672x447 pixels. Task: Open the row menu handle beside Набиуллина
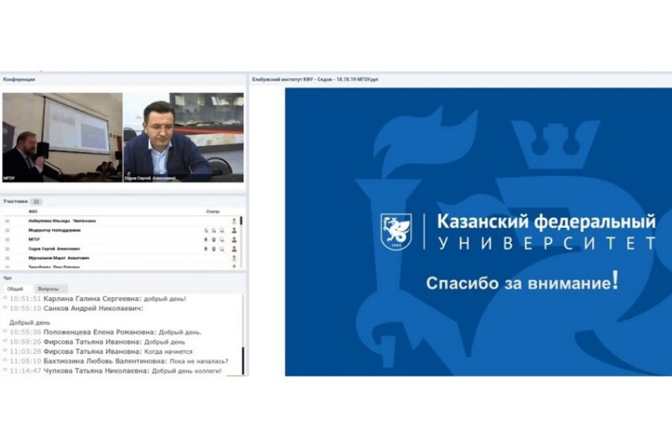(x=8, y=221)
